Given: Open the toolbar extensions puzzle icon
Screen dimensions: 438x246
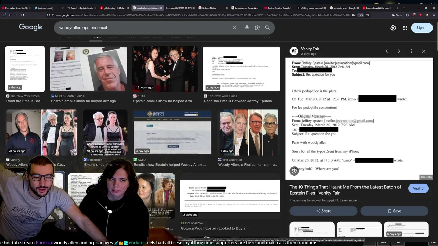Looking at the screenshot, I should pos(407,15).
